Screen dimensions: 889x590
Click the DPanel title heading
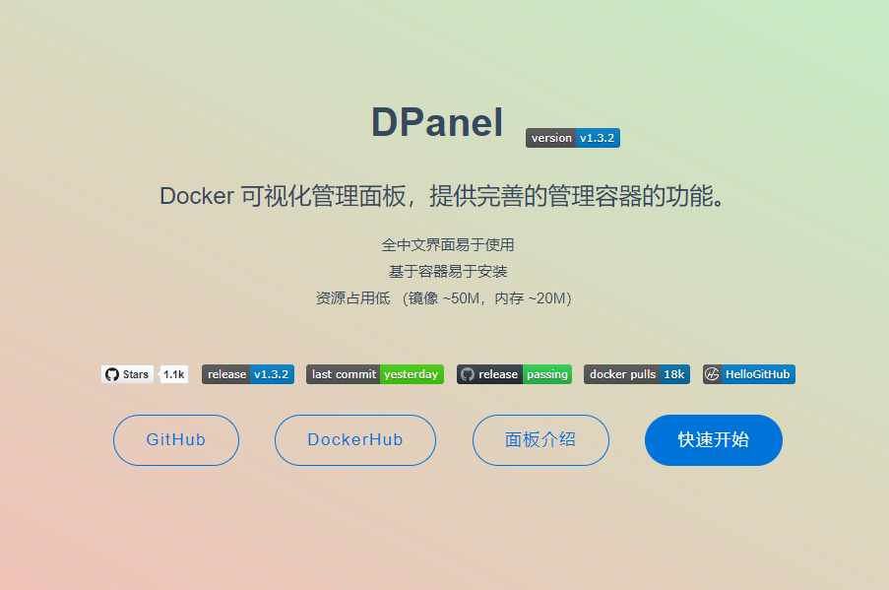point(437,122)
